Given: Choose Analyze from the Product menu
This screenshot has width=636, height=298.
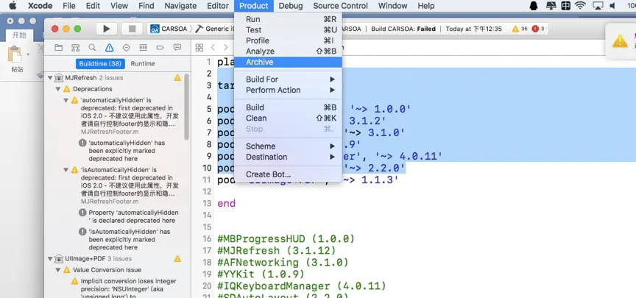Looking at the screenshot, I should point(288,52).
